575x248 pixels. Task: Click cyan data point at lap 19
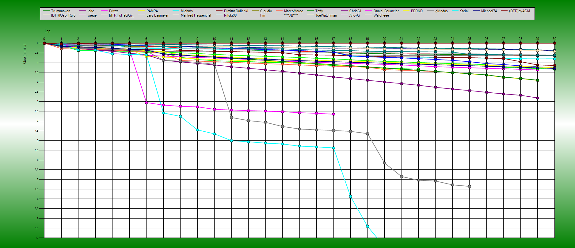click(367, 227)
